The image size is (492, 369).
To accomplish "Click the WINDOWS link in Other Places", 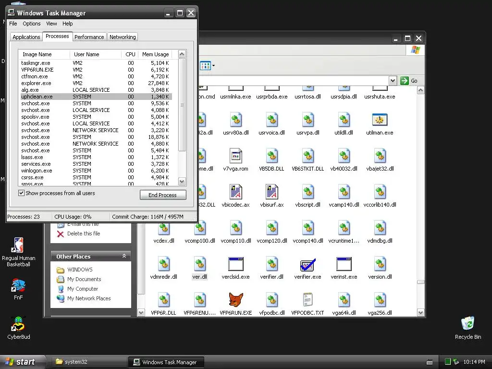I will (x=80, y=270).
